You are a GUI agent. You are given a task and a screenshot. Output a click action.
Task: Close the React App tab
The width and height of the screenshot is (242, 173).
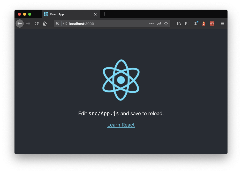[x=95, y=14]
